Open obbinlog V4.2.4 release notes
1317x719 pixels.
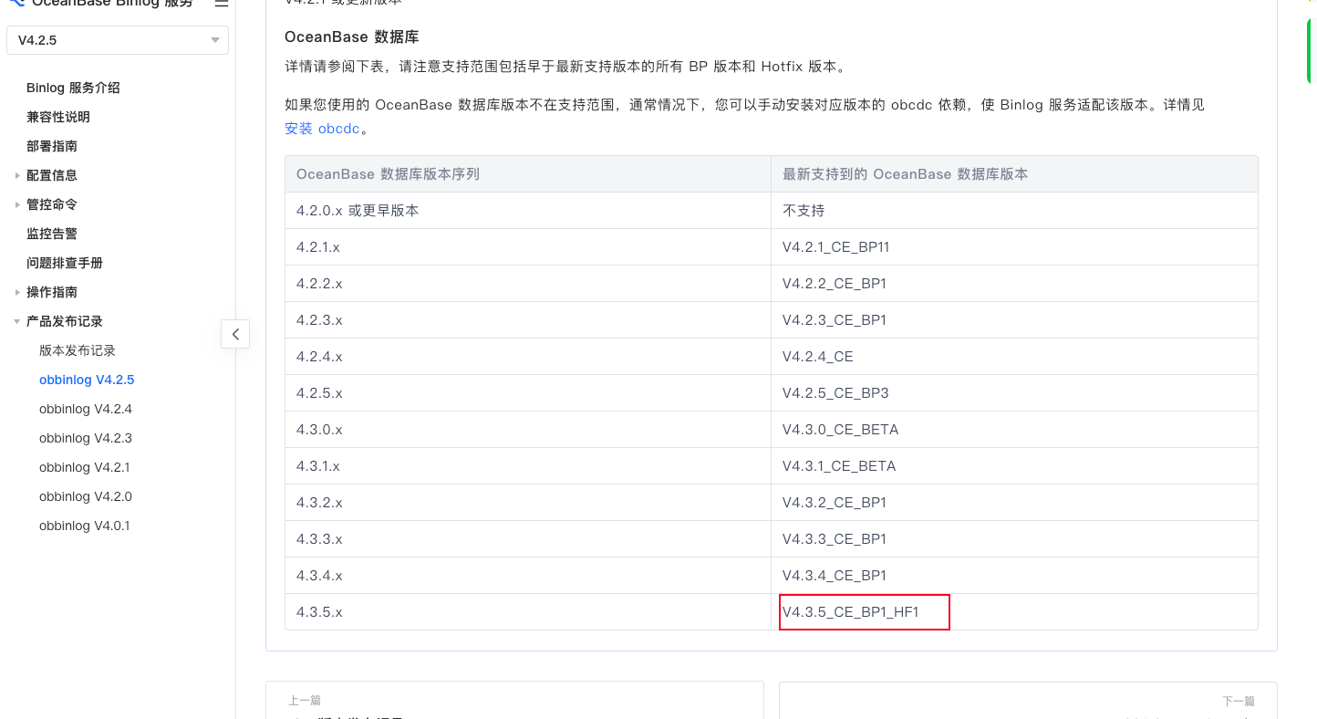(86, 409)
